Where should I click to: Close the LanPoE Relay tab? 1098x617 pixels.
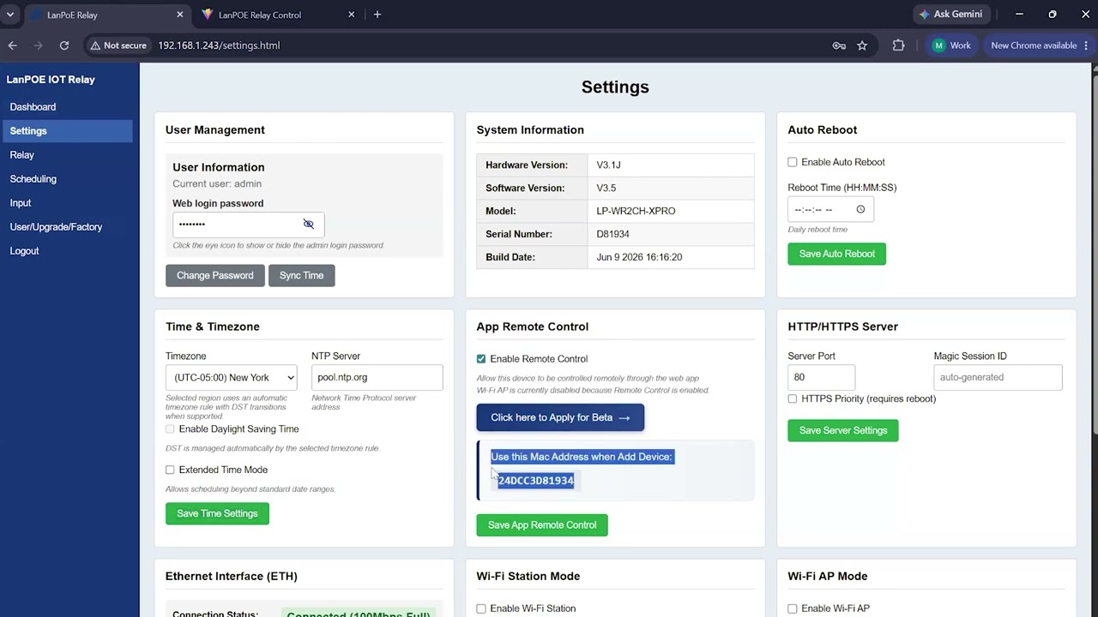click(x=179, y=15)
